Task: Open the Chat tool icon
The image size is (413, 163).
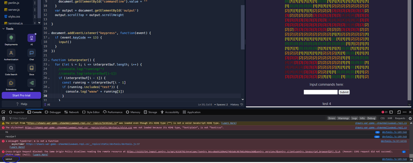Action: coord(32,53)
